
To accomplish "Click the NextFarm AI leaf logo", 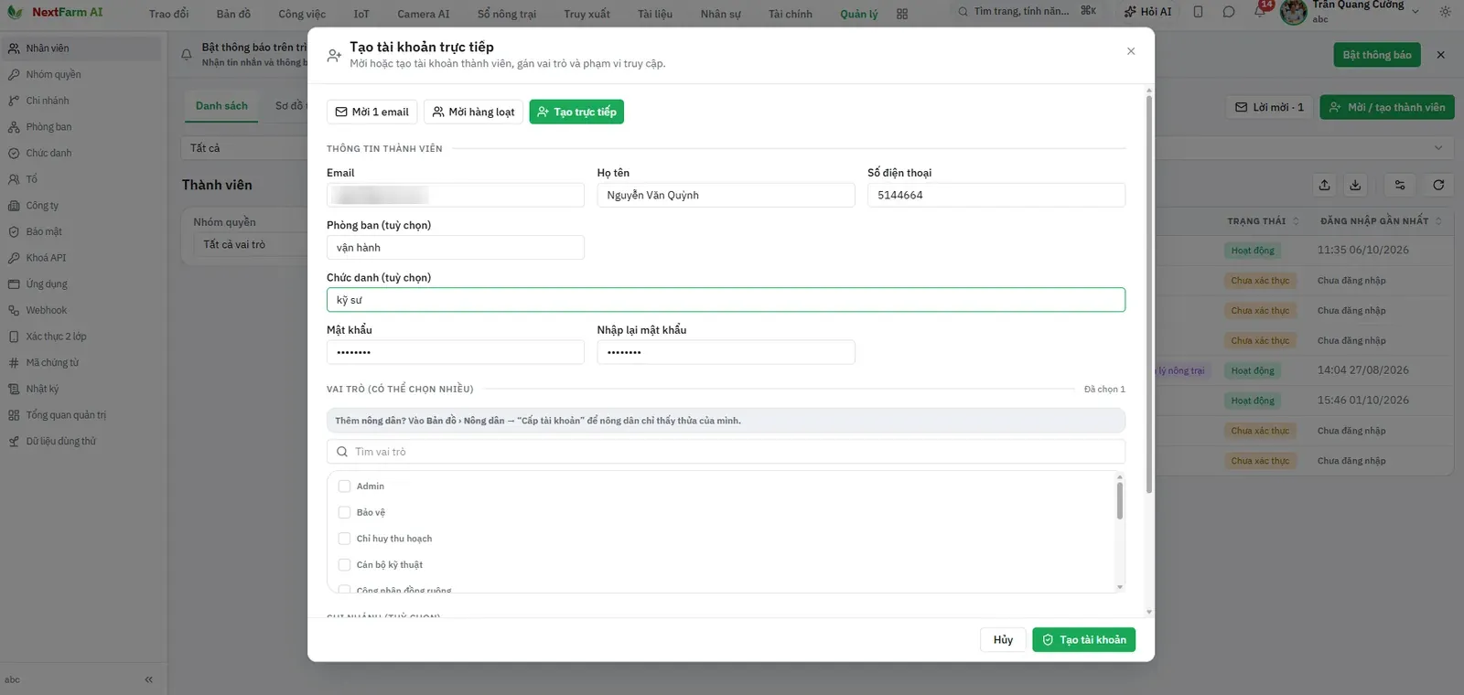I will [15, 12].
